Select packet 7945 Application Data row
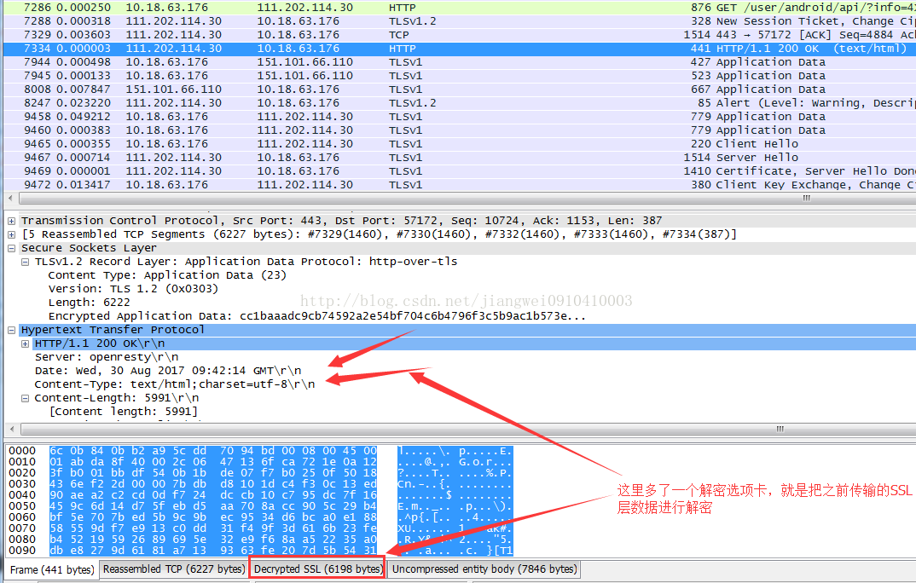This screenshot has width=916, height=583. point(460,76)
